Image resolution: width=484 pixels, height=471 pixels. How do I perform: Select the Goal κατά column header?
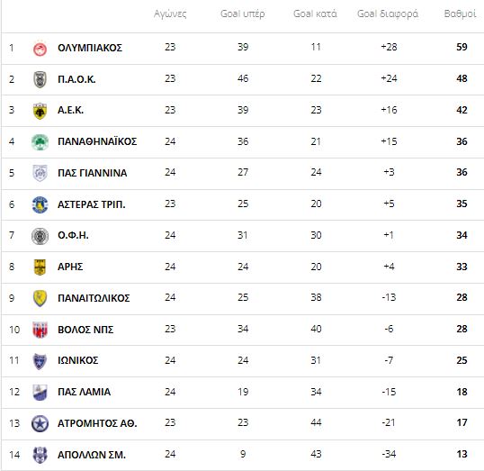click(x=315, y=14)
